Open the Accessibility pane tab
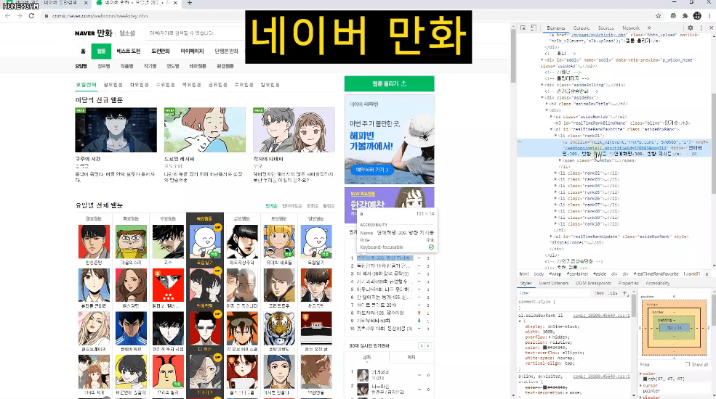 point(658,284)
